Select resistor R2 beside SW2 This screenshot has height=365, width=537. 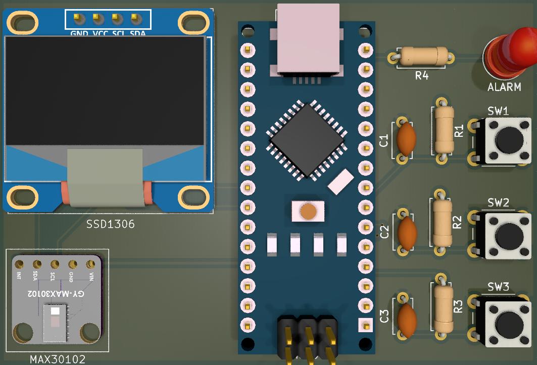coord(442,222)
